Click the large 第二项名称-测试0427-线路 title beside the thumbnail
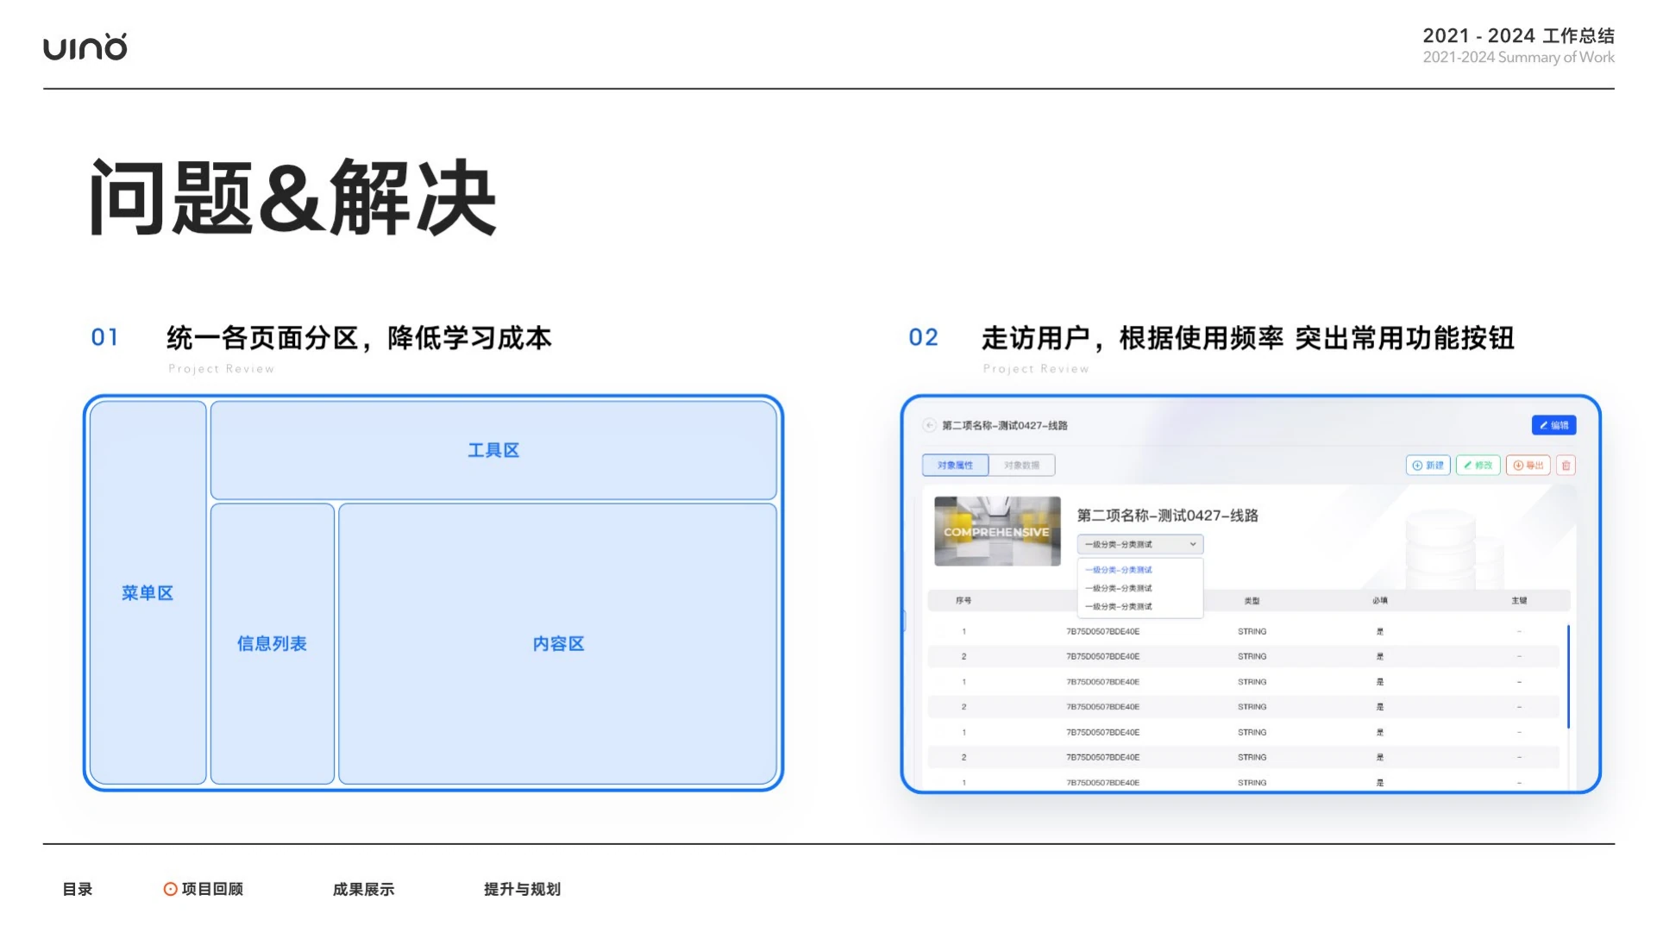 pyautogui.click(x=1167, y=516)
